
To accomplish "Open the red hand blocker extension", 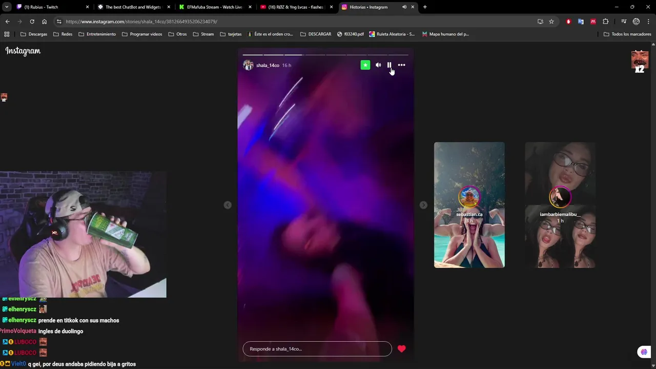I will coord(568,22).
